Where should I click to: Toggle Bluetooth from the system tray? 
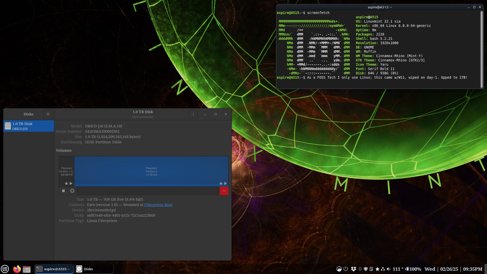tap(360, 269)
